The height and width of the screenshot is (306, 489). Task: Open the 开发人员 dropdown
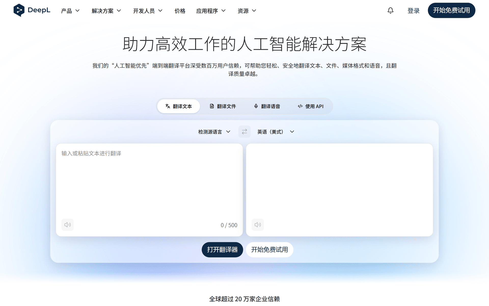(x=148, y=11)
